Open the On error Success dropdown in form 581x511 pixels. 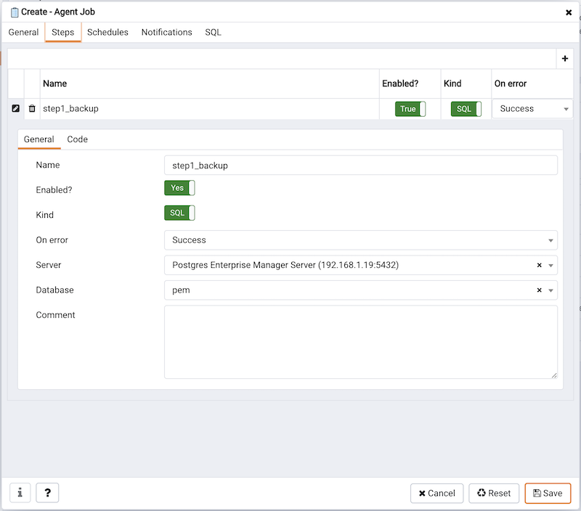click(x=360, y=240)
